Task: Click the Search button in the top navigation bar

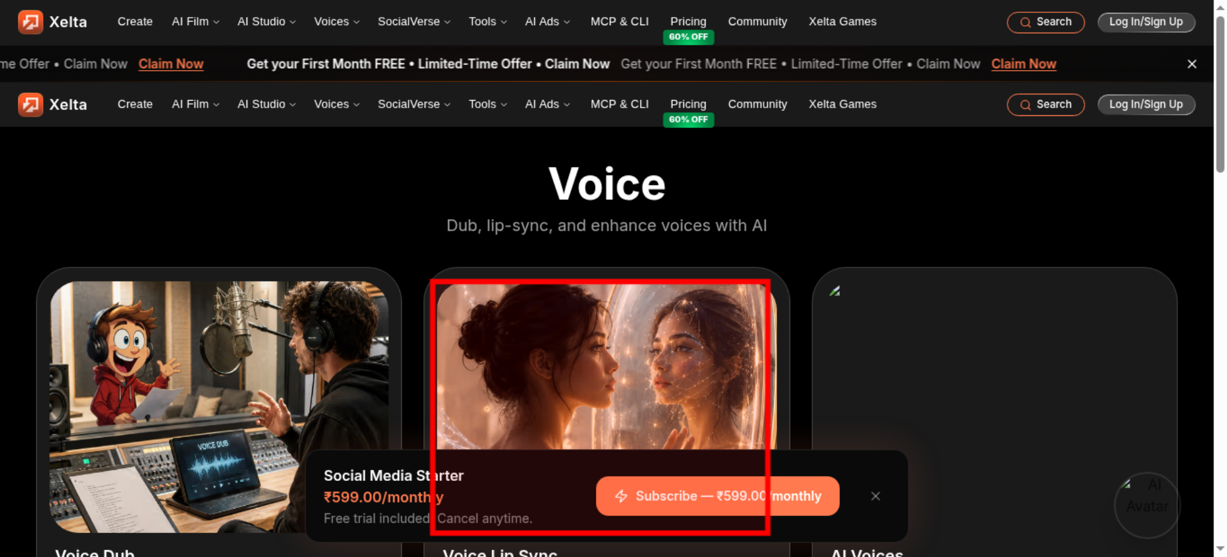Action: click(x=1045, y=22)
